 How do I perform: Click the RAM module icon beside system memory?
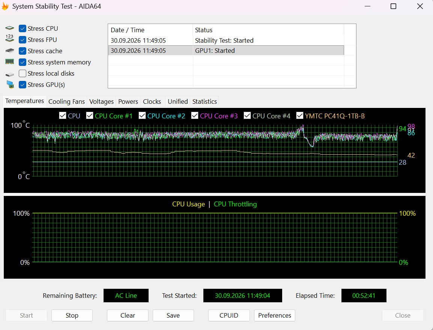click(x=10, y=62)
